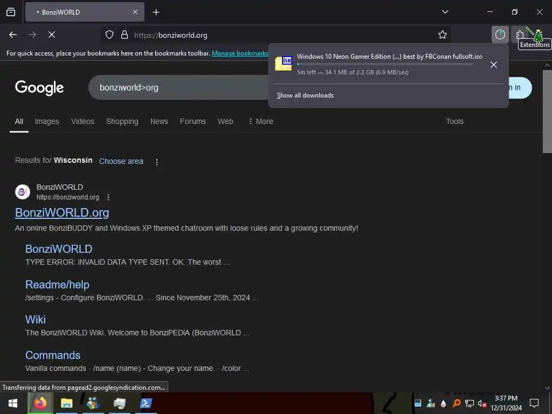Click the BonziWORLD site favicon

pos(23,192)
